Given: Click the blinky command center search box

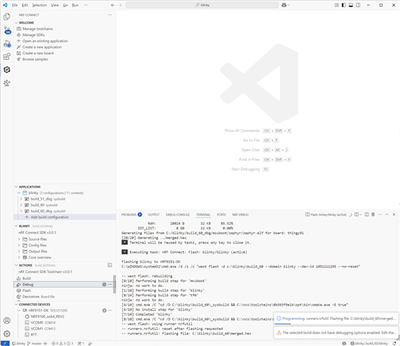Looking at the screenshot, I should 202,5.
